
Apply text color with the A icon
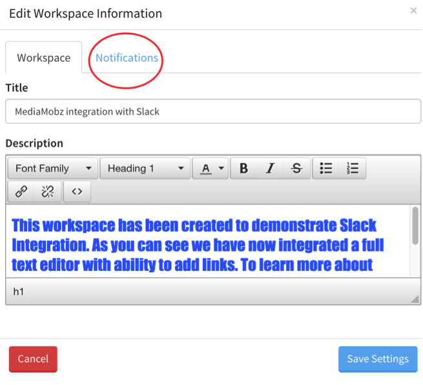205,168
